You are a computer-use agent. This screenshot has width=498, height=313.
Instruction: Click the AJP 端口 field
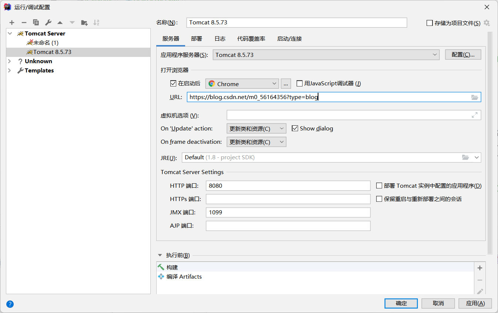pyautogui.click(x=288, y=225)
